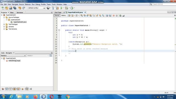Collapse the supersubcatch package node

point(7,20)
